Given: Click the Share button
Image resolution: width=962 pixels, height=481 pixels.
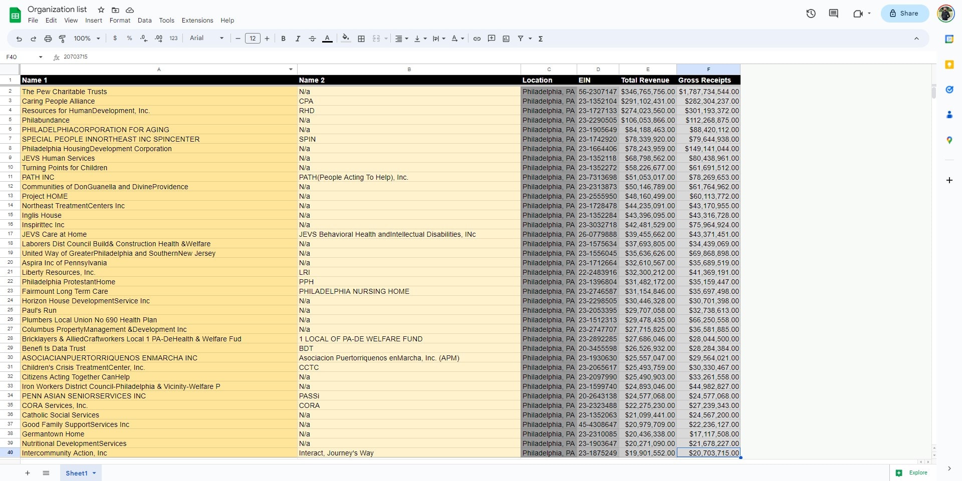Looking at the screenshot, I should 904,14.
